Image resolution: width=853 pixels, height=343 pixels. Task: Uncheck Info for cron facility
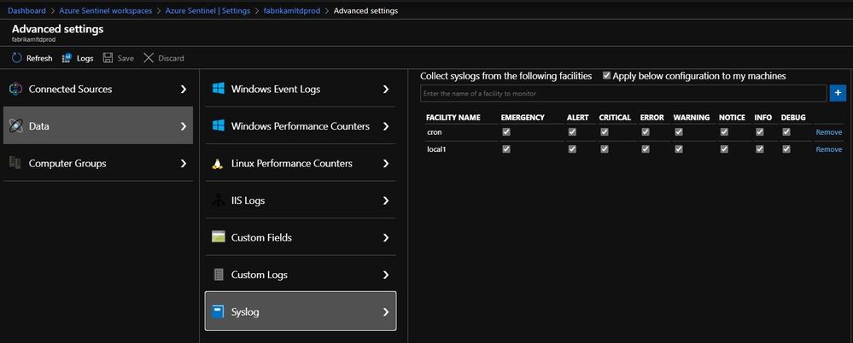click(760, 132)
